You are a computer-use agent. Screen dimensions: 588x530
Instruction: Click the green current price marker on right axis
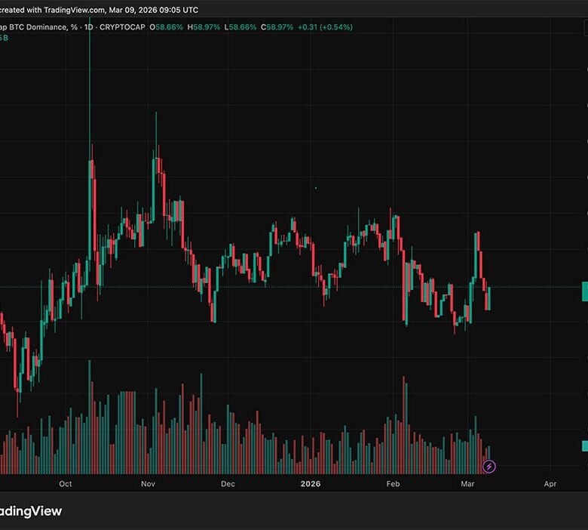(584, 291)
